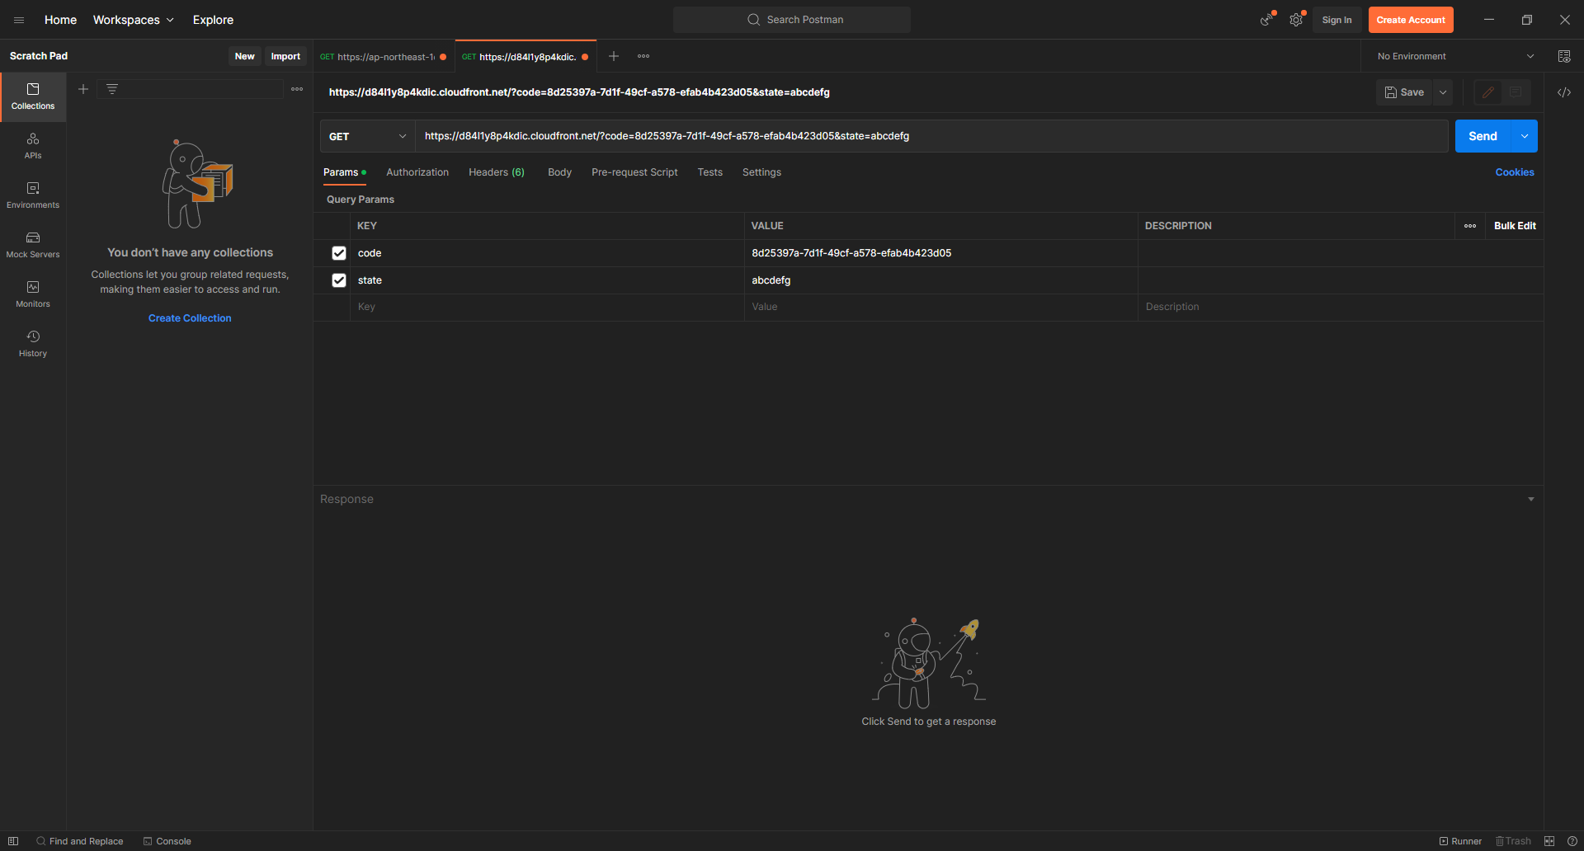The height and width of the screenshot is (851, 1584).
Task: Click the empty Description placeholder cell
Action: pyautogui.click(x=1341, y=307)
